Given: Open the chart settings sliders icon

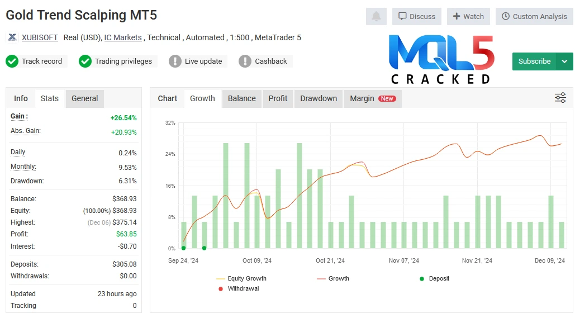Looking at the screenshot, I should (x=560, y=98).
